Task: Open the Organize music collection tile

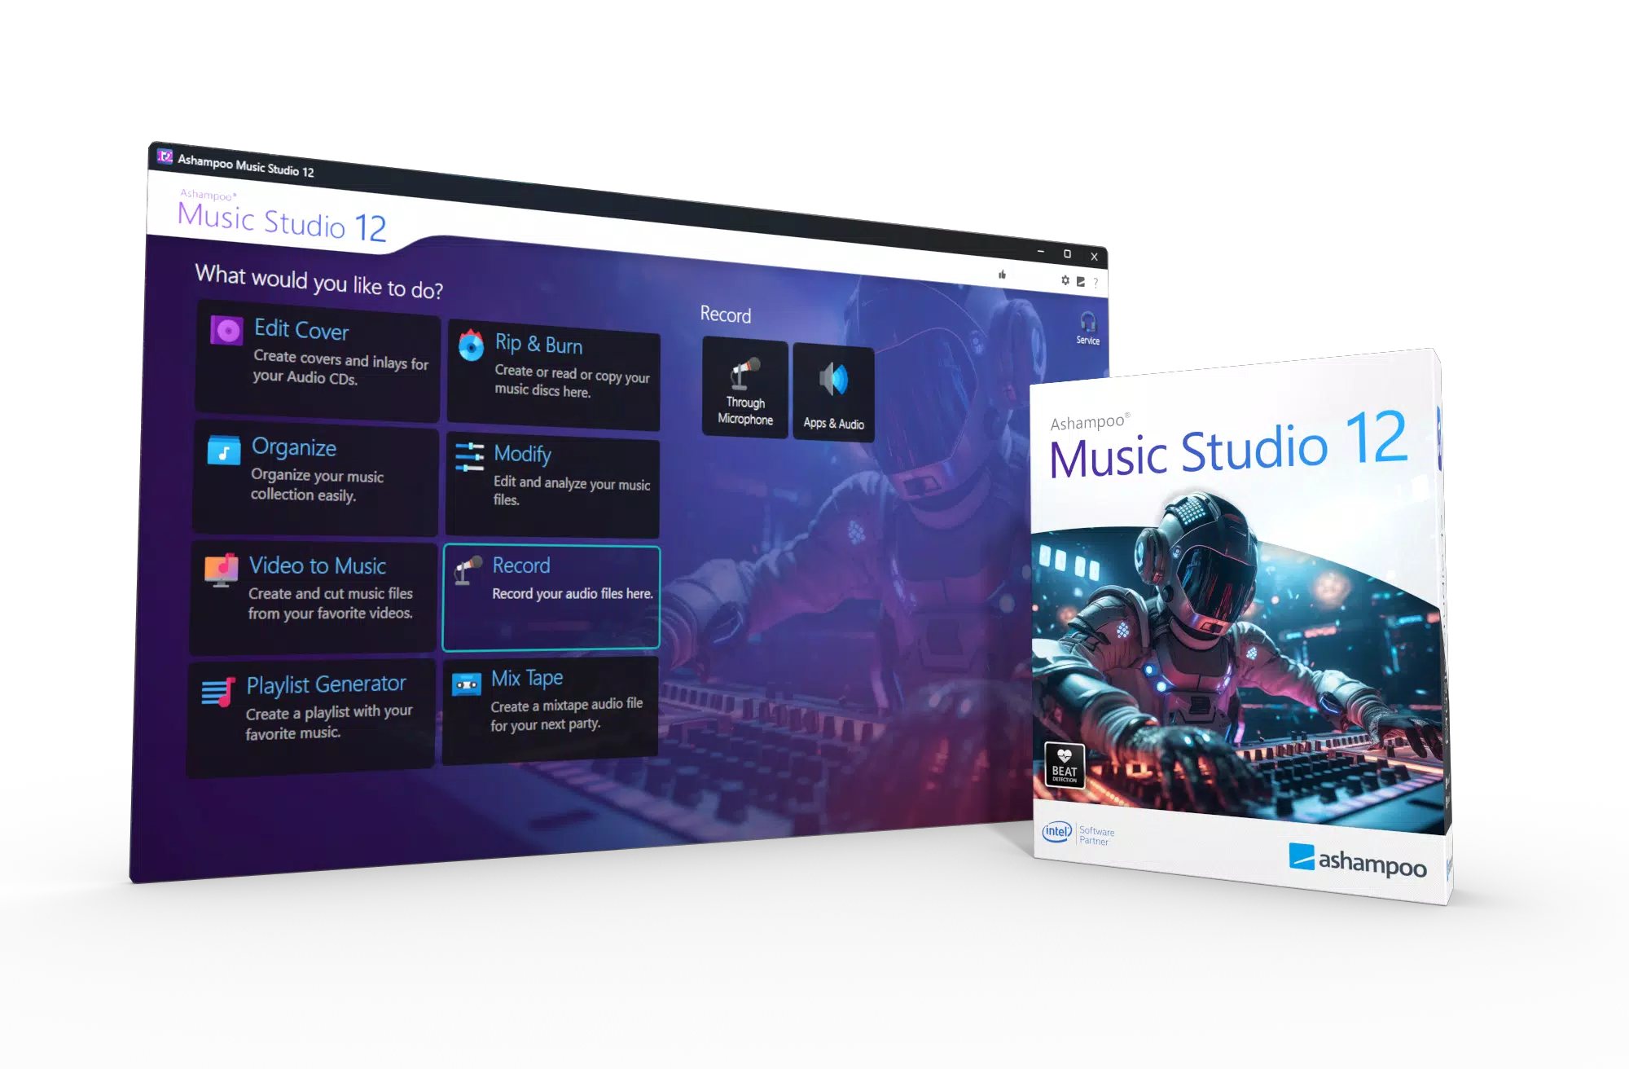Action: (x=315, y=477)
